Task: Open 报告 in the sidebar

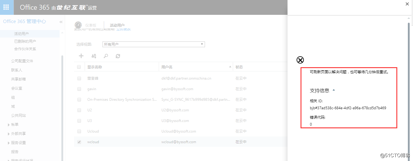Action: (15, 152)
